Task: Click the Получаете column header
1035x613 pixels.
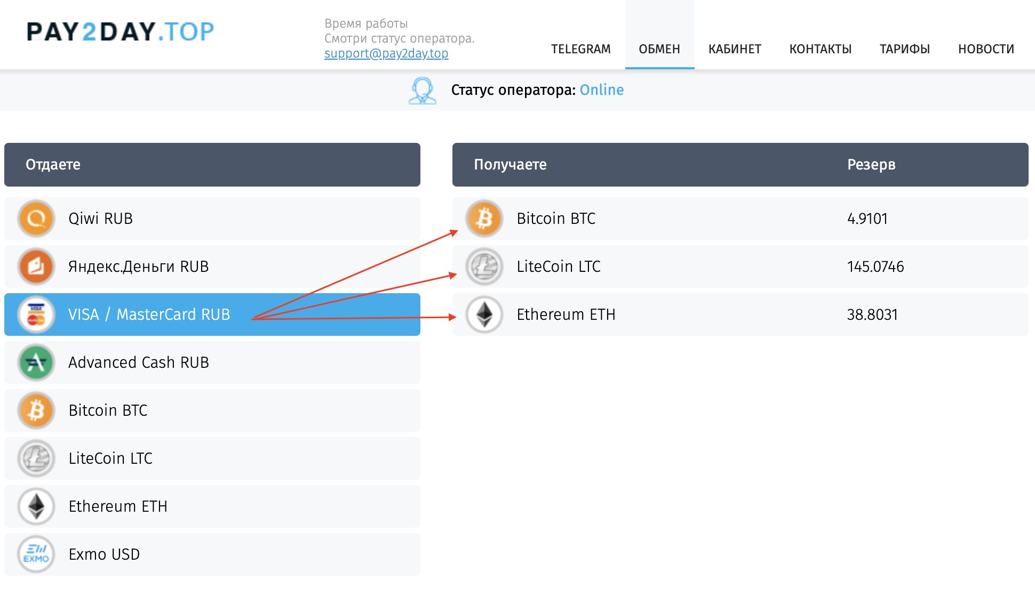Action: 510,165
